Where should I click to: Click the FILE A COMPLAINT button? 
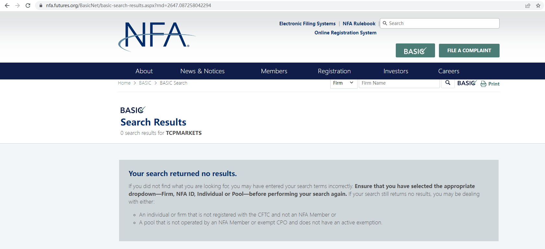tap(469, 51)
